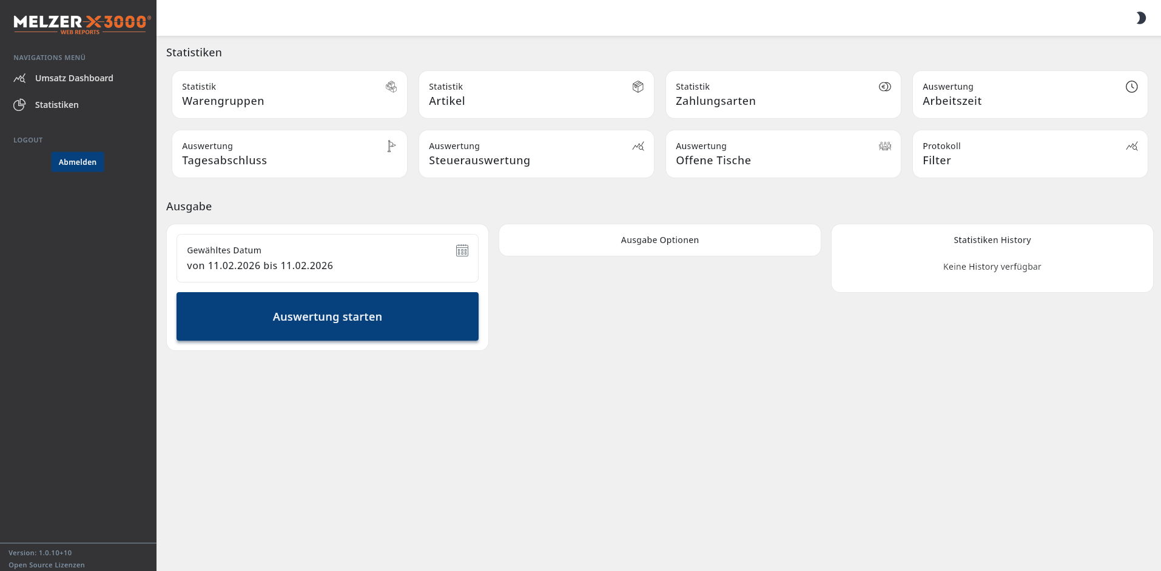1161x571 pixels.
Task: Open the Offene Tische card
Action: click(x=783, y=154)
